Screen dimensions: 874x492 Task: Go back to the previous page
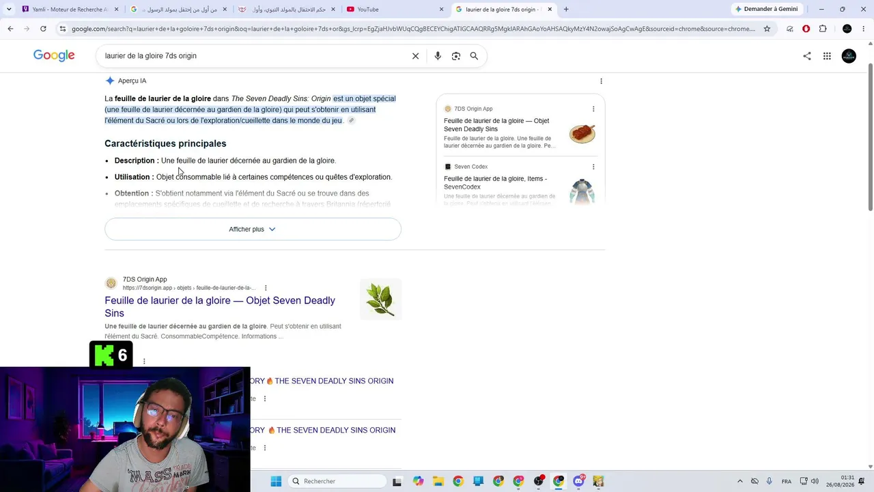10,29
